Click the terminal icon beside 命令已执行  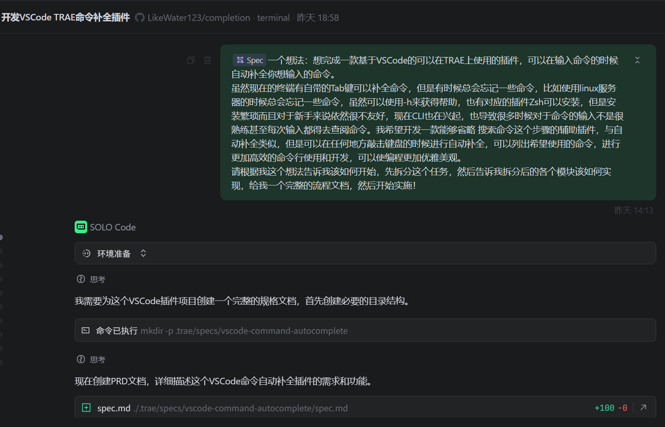86,331
